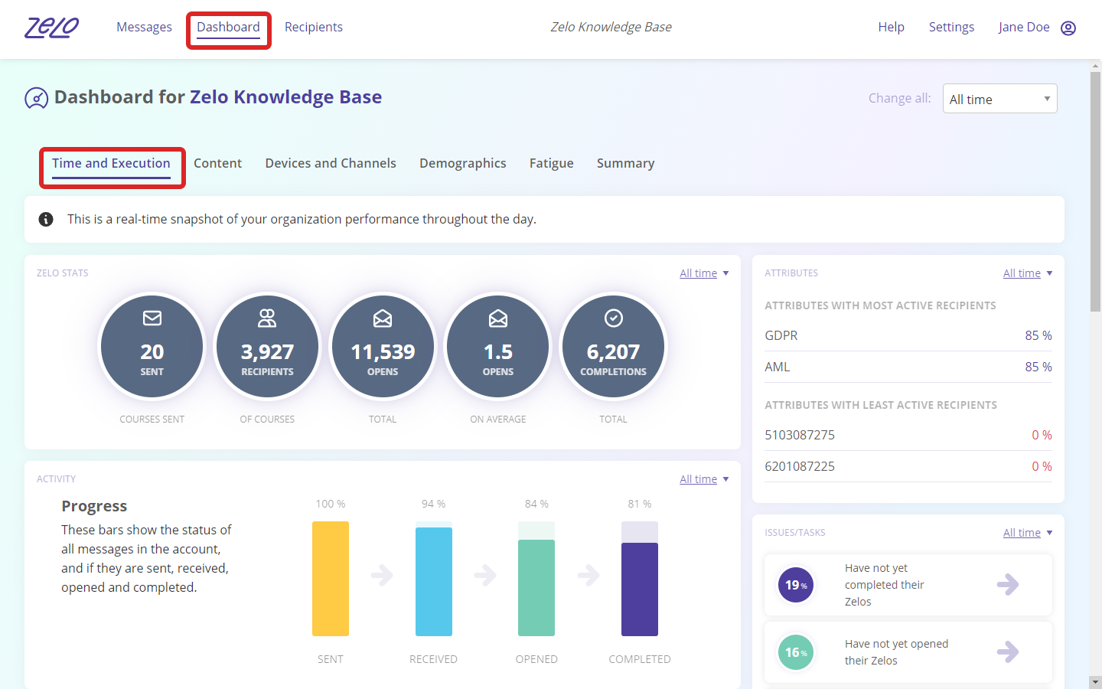Switch to the Fatigue tab

click(x=552, y=164)
